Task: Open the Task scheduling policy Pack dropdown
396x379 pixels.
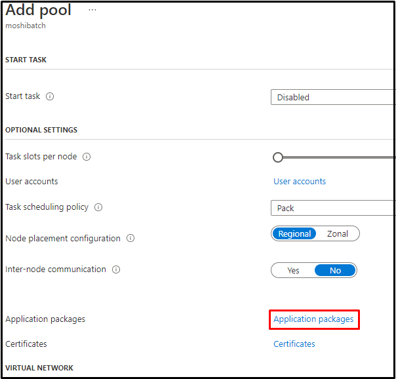Action: pyautogui.click(x=333, y=208)
